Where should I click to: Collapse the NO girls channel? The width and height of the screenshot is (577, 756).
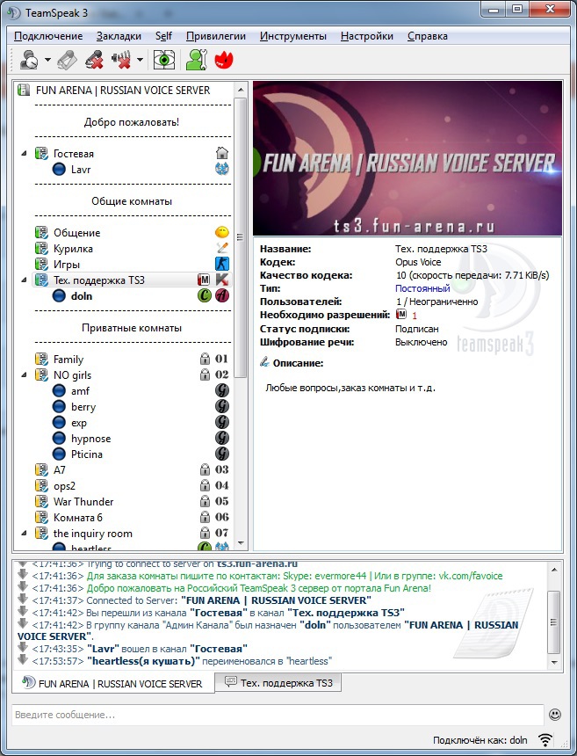[25, 375]
